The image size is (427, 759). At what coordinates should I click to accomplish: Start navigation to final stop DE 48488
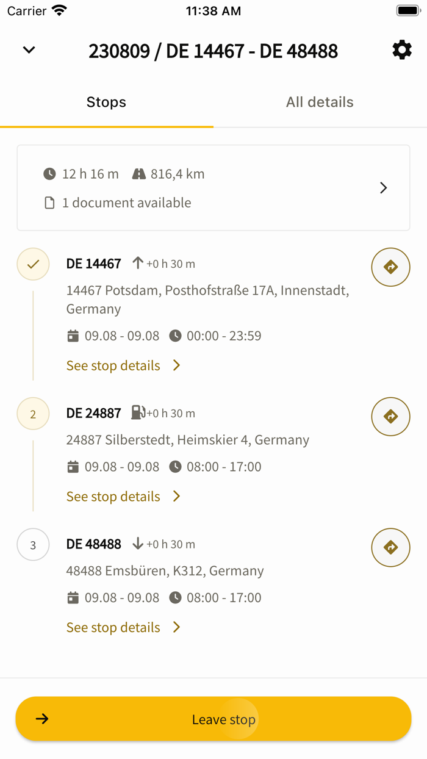pos(390,547)
